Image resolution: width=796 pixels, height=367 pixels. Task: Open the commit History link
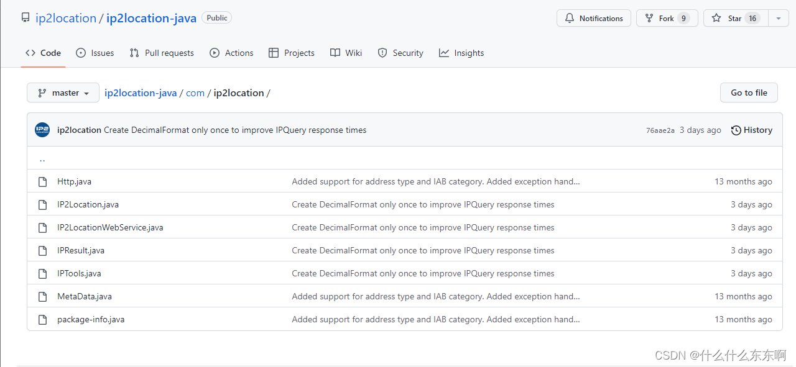click(x=752, y=130)
